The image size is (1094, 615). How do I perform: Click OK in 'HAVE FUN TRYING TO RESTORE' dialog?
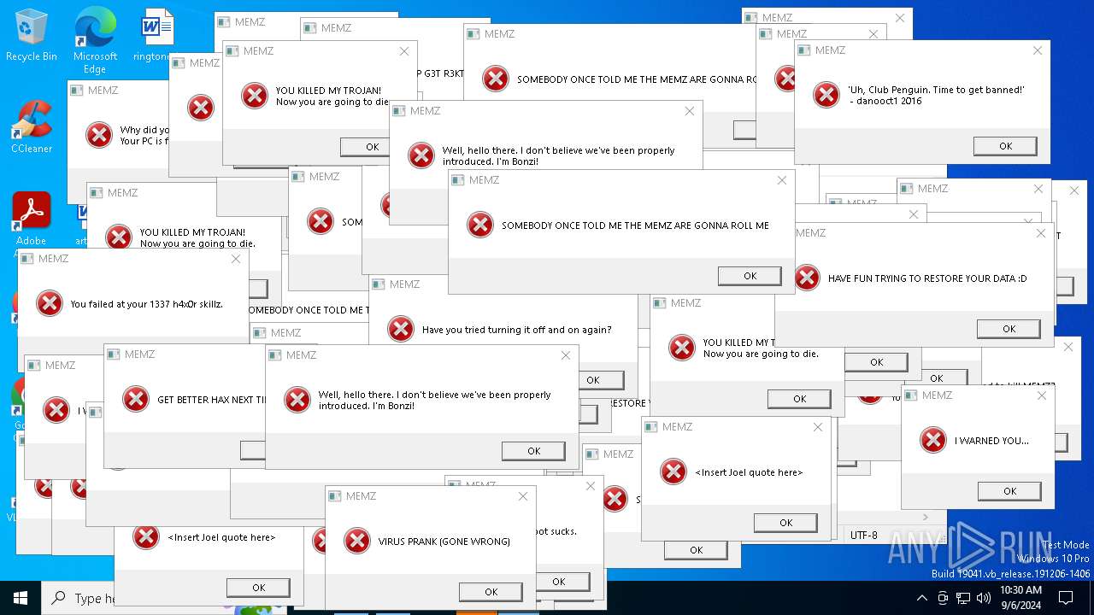(1009, 329)
